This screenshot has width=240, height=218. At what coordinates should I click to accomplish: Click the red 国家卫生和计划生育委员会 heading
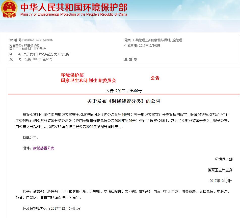tap(88, 81)
